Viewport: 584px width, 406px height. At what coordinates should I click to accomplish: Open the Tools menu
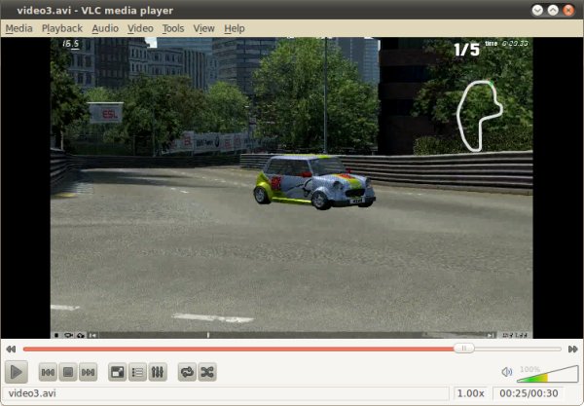[x=173, y=28]
